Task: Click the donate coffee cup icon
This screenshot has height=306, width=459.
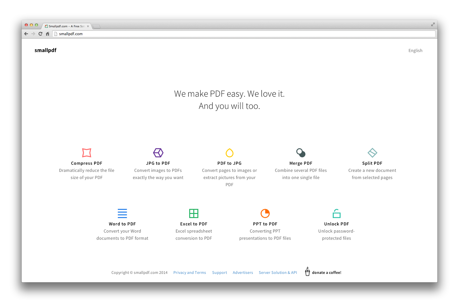Action: (307, 271)
